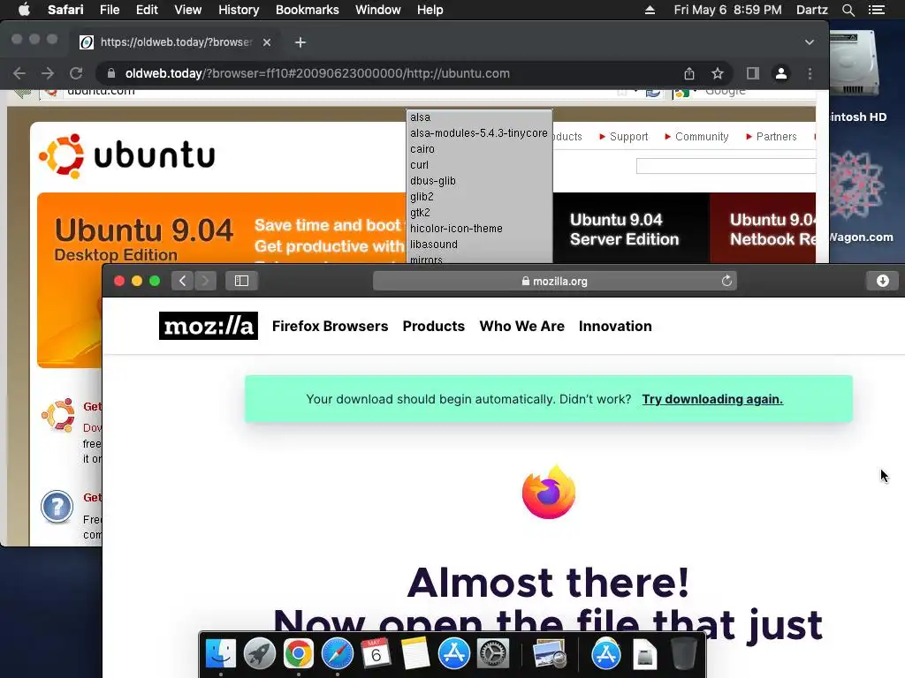Open Spotlight search in menu bar
Viewport: 905px width, 678px height.
coord(848,10)
